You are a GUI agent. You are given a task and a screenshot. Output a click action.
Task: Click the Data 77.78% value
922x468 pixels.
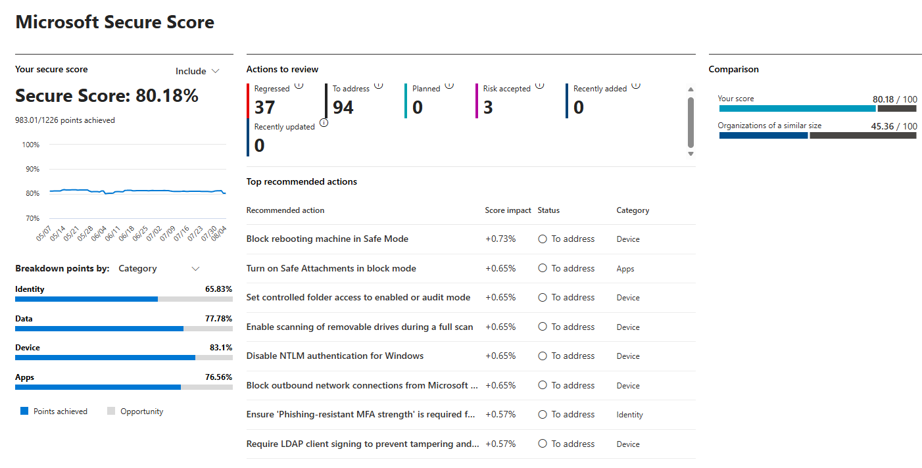(x=219, y=319)
